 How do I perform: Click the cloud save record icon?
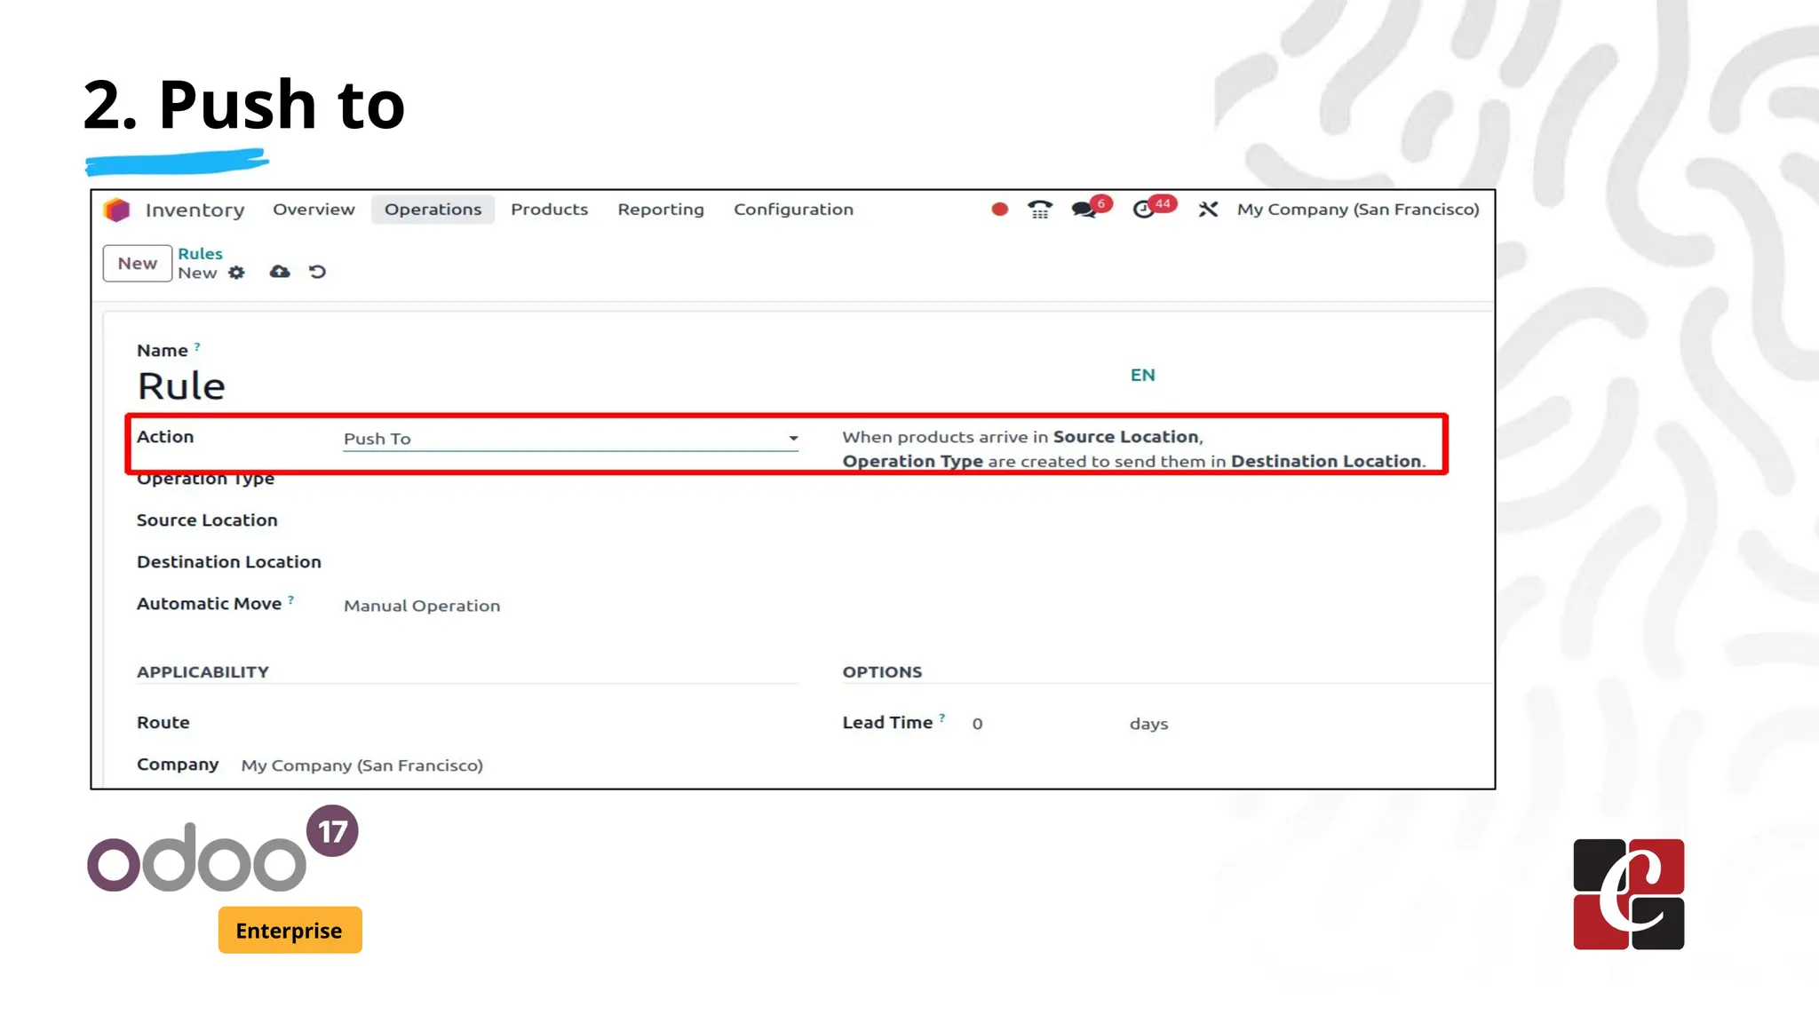[280, 272]
